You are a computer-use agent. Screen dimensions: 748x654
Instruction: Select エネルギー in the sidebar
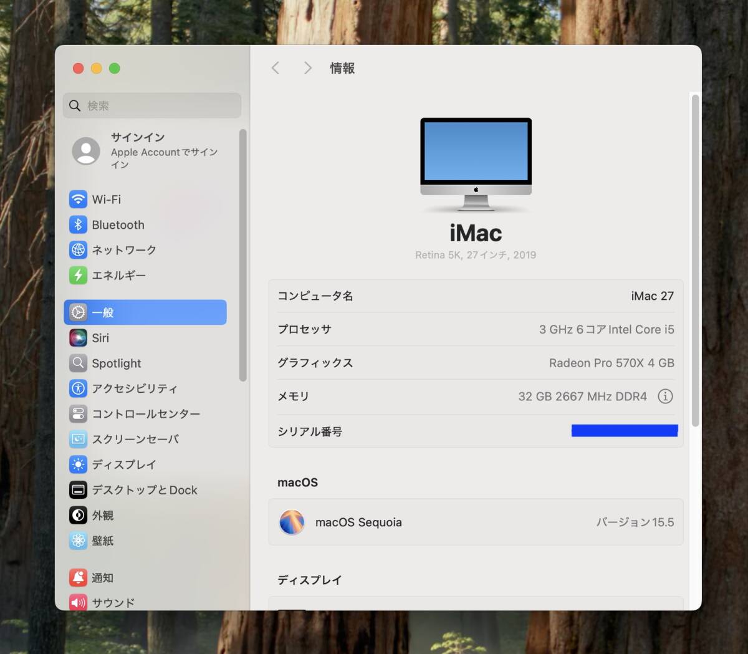pos(145,276)
